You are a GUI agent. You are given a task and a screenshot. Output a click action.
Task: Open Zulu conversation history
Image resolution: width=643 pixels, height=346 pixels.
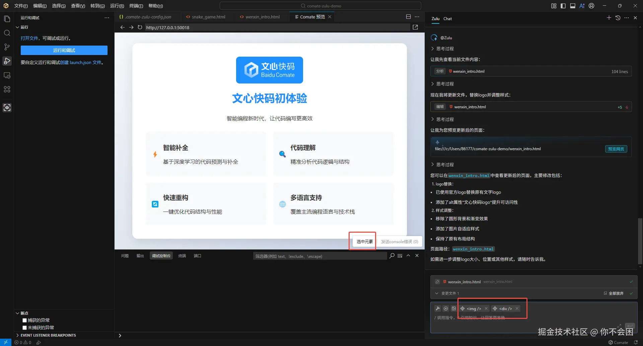coord(618,18)
